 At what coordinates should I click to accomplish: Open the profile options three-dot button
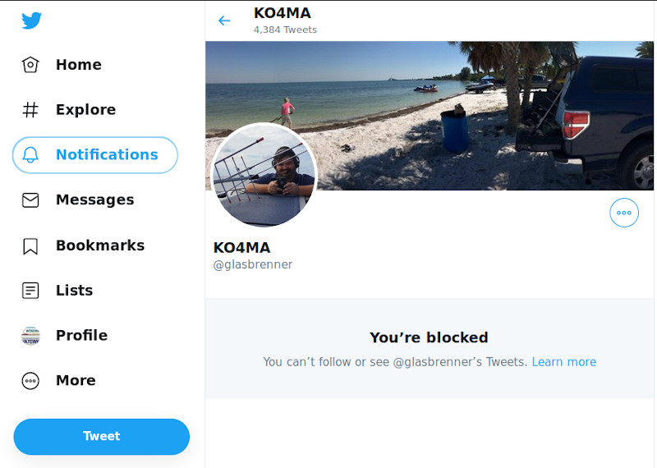tap(624, 213)
